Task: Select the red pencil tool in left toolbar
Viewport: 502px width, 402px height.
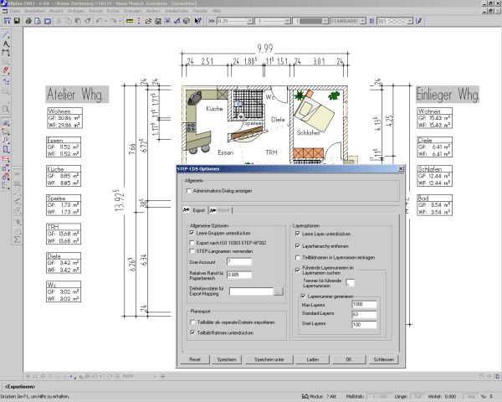Action: click(6, 70)
